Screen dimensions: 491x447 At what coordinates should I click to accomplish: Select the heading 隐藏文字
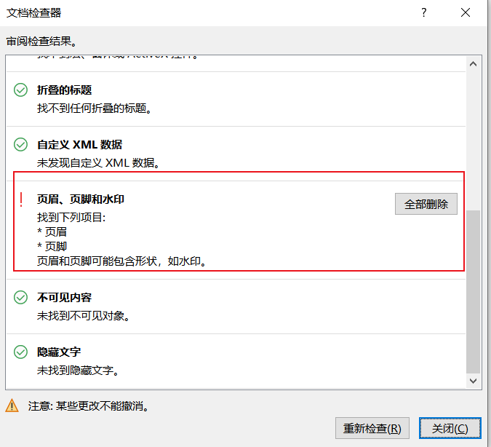click(59, 352)
